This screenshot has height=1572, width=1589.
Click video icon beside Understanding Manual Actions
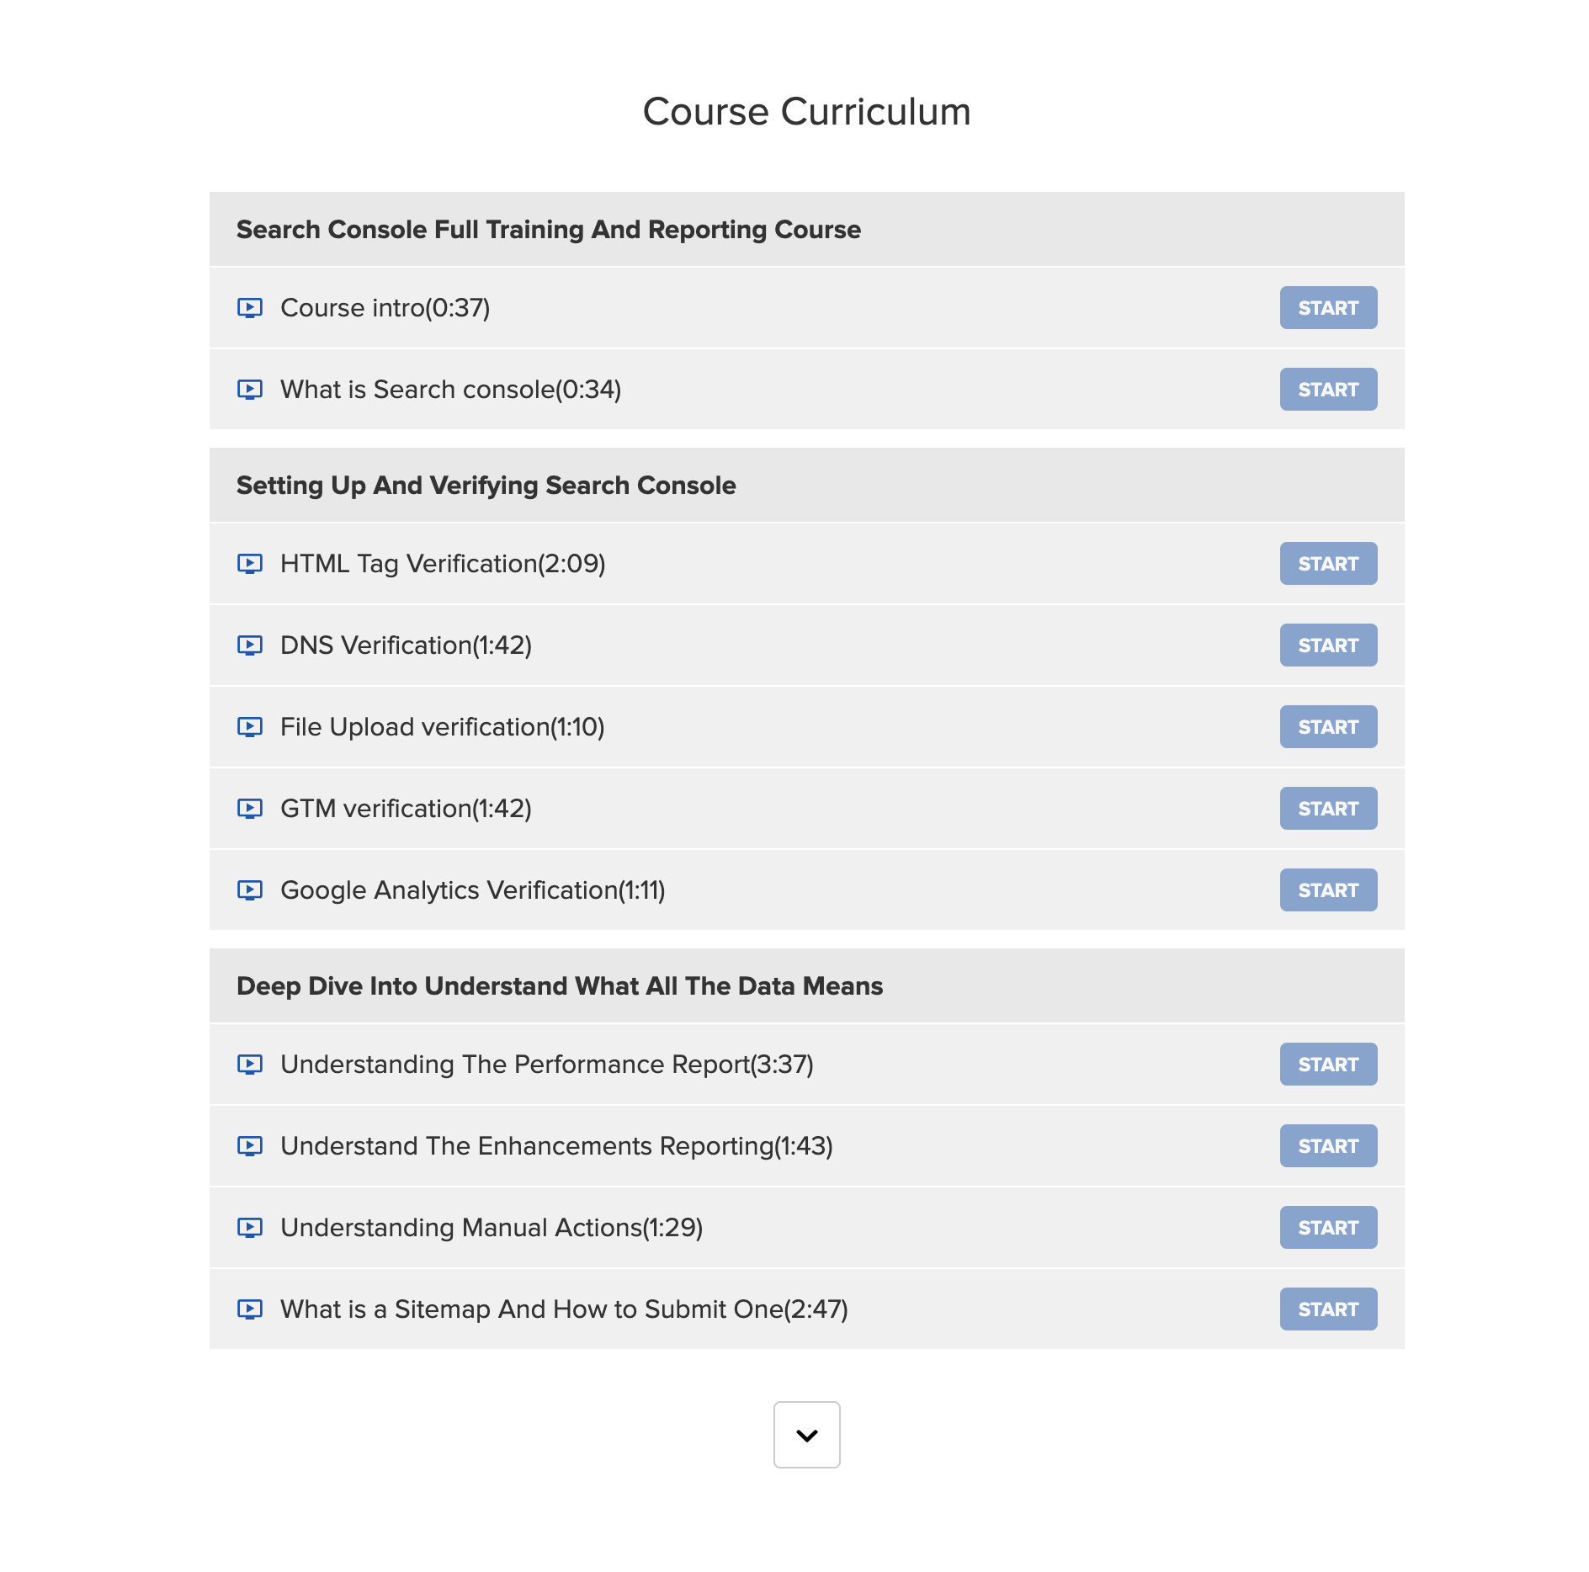tap(249, 1228)
